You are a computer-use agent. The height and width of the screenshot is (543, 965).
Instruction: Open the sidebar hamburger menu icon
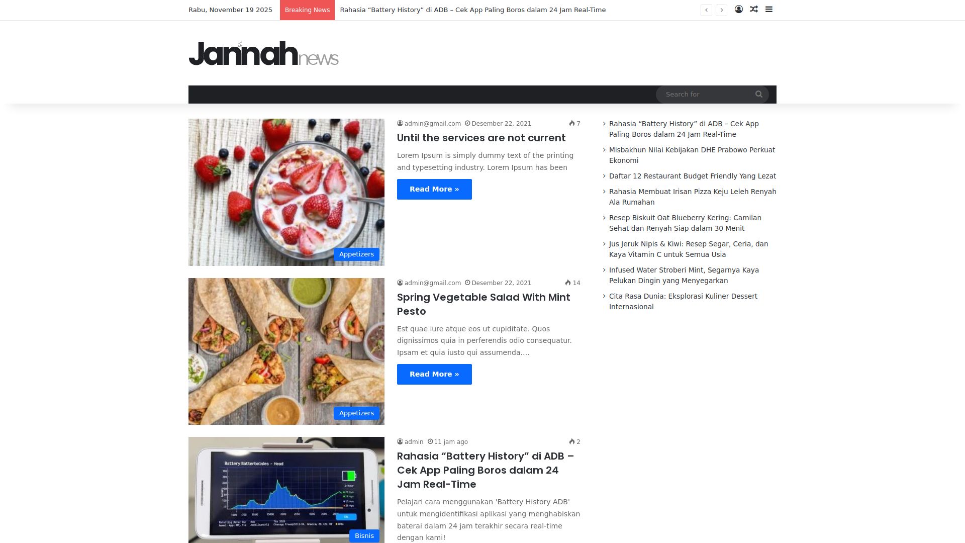click(x=769, y=10)
